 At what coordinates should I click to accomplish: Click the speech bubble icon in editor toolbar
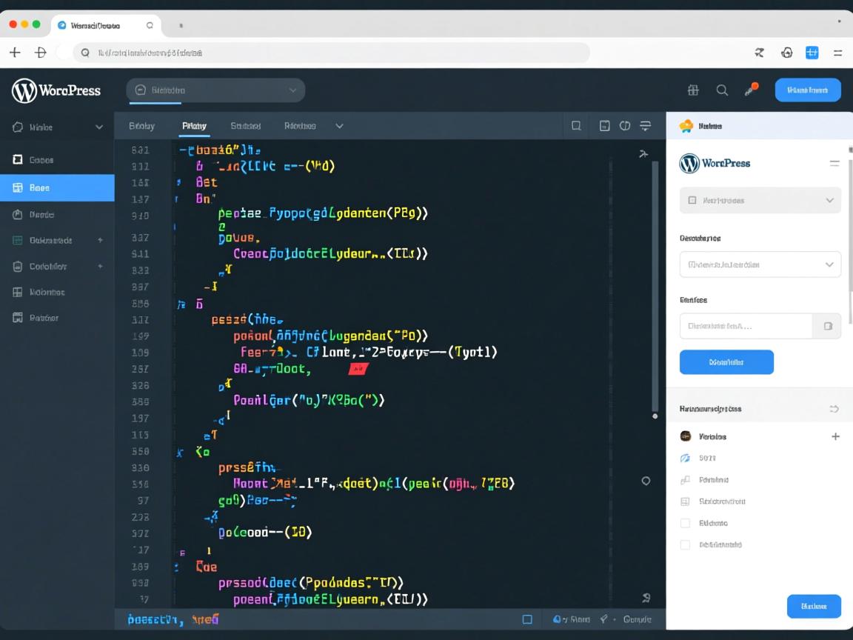(576, 126)
